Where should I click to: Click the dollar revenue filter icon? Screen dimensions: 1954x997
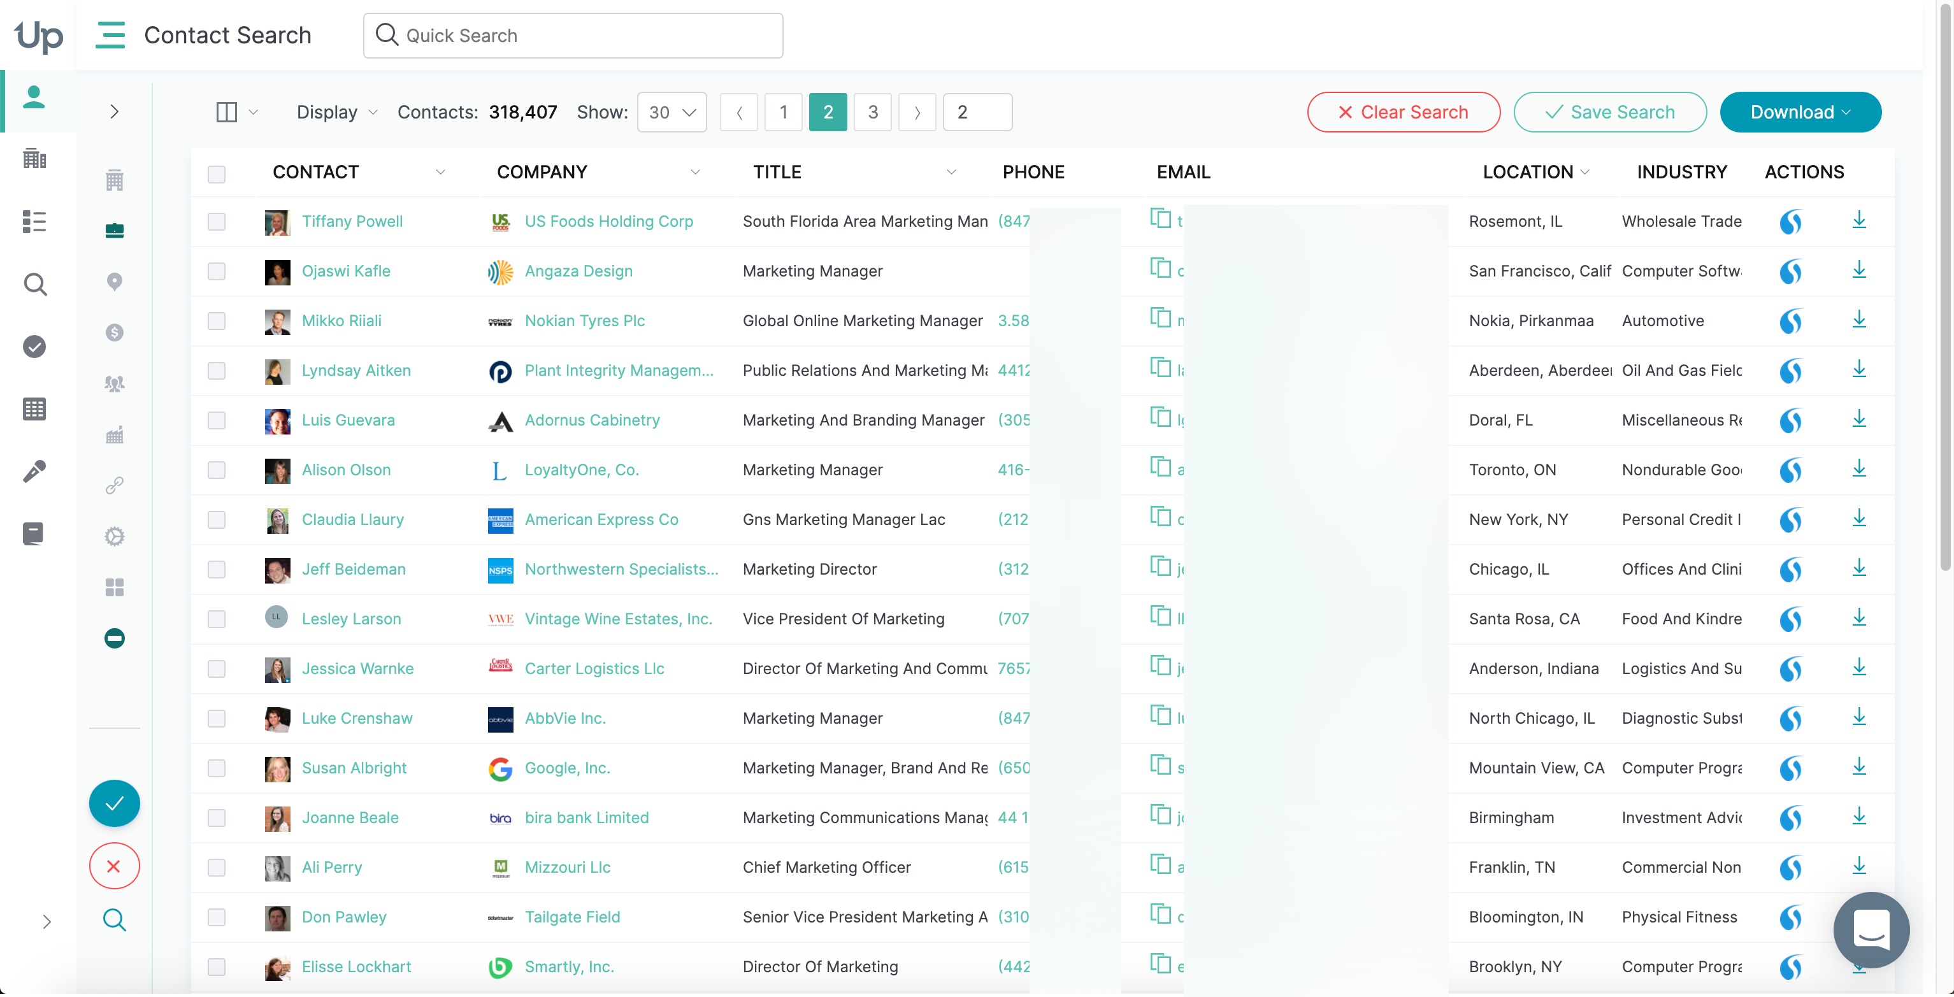[115, 333]
